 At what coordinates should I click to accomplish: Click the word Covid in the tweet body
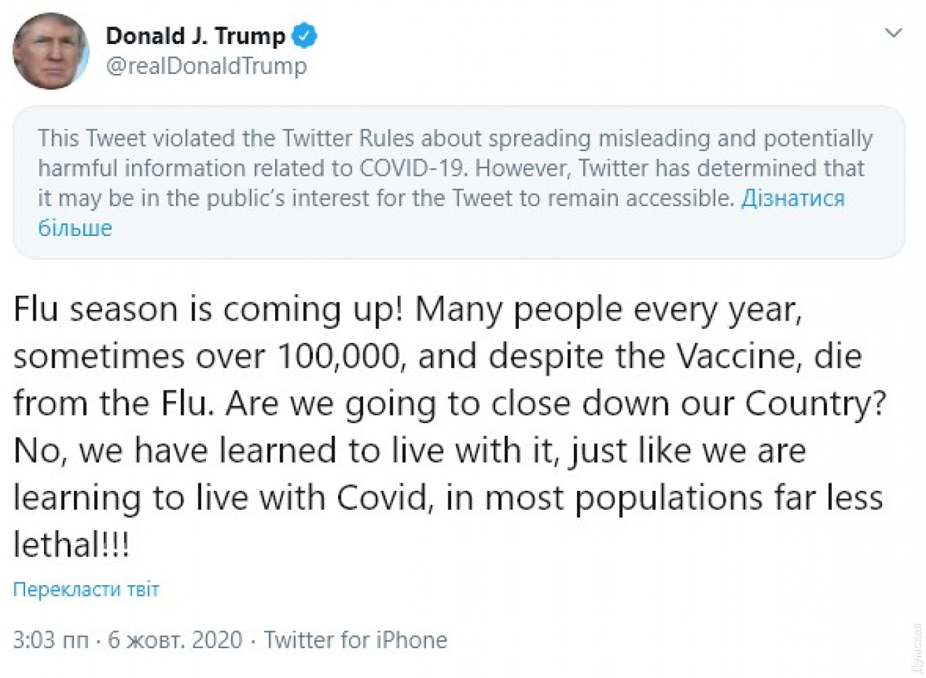pos(383,498)
